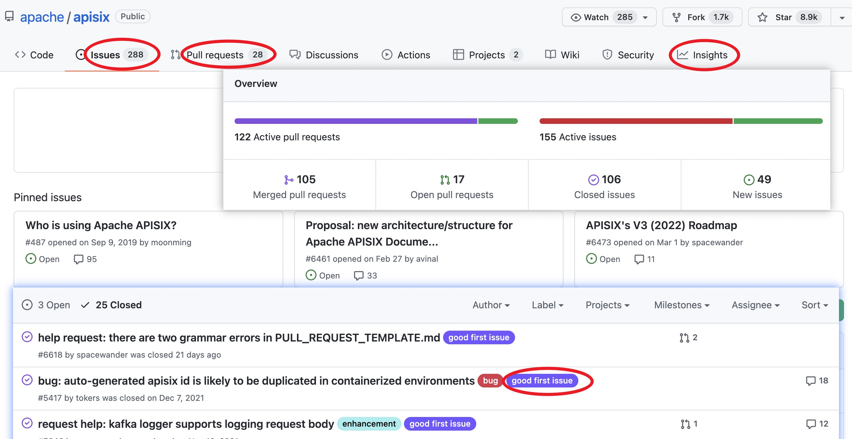Screen dimensions: 852x439
Task: Go to the Actions tab
Action: [x=406, y=55]
